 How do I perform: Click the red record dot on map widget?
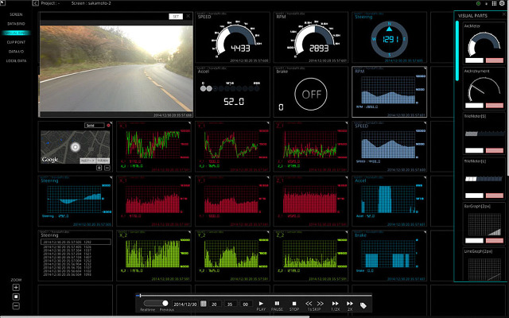(x=108, y=126)
